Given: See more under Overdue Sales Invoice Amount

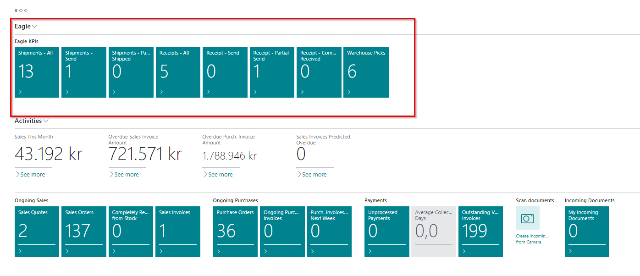Looking at the screenshot, I should click(x=124, y=175).
